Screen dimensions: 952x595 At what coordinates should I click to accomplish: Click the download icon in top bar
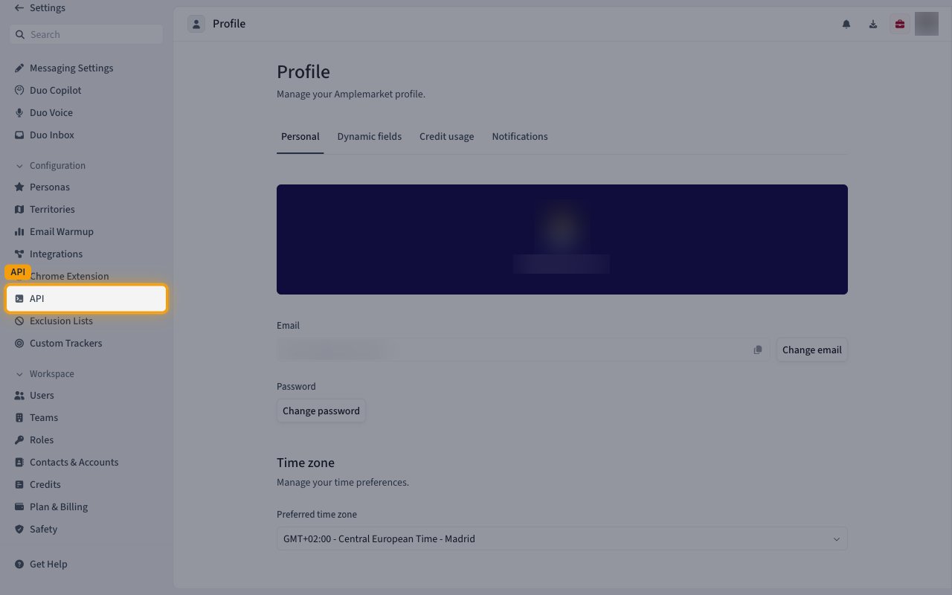[x=873, y=24]
